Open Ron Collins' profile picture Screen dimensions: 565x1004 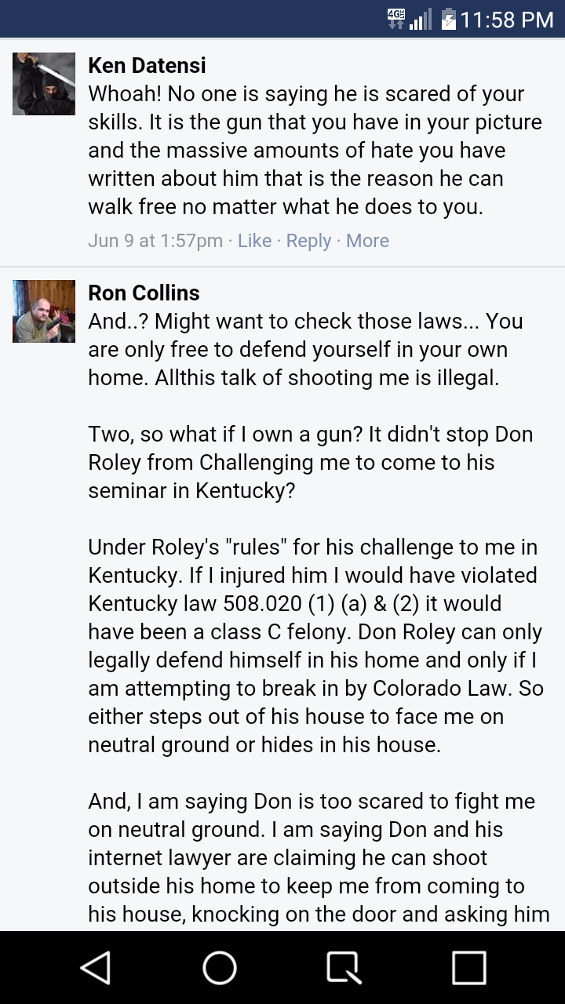44,311
